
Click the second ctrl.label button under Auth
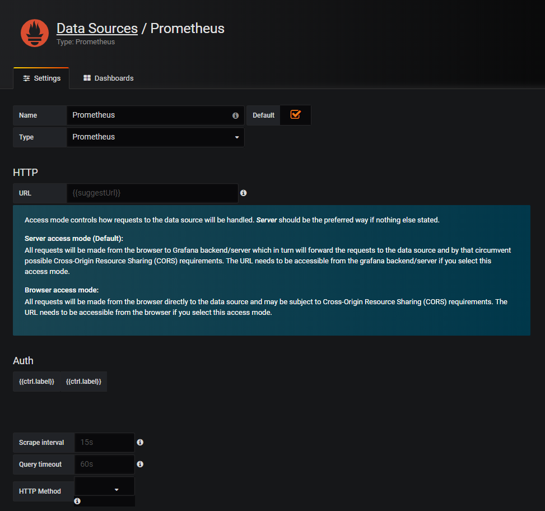point(83,381)
